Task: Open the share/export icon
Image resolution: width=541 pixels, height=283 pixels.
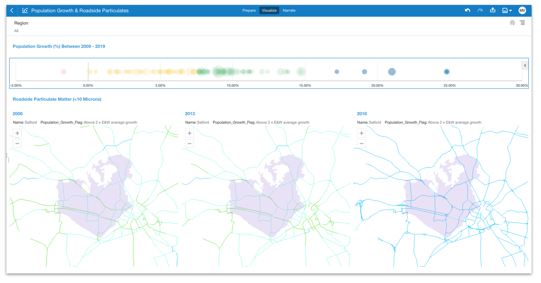Action: point(493,10)
